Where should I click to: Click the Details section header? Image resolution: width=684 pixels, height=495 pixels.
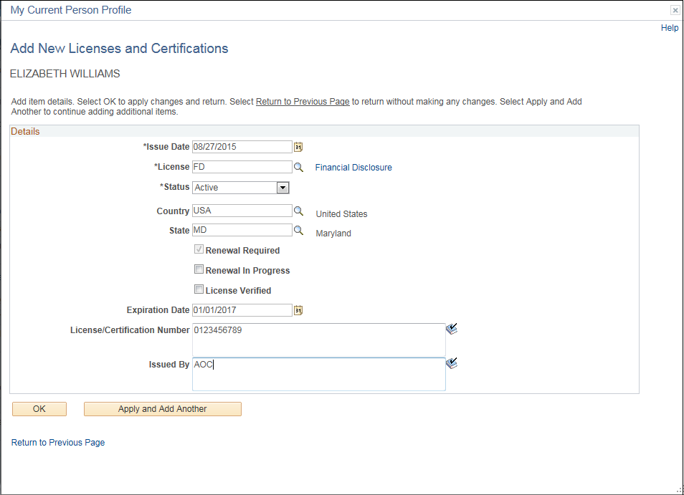click(25, 132)
